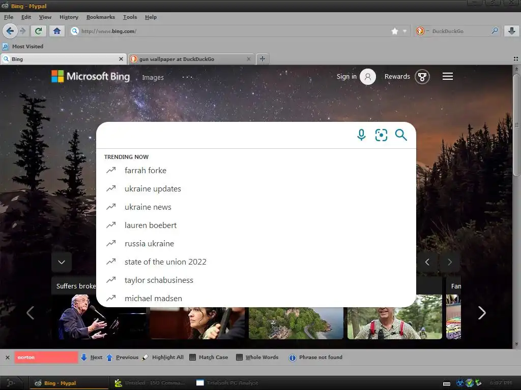Viewport: 521px width, 390px height.
Task: Click inside the Bing search box
Action: 226,135
